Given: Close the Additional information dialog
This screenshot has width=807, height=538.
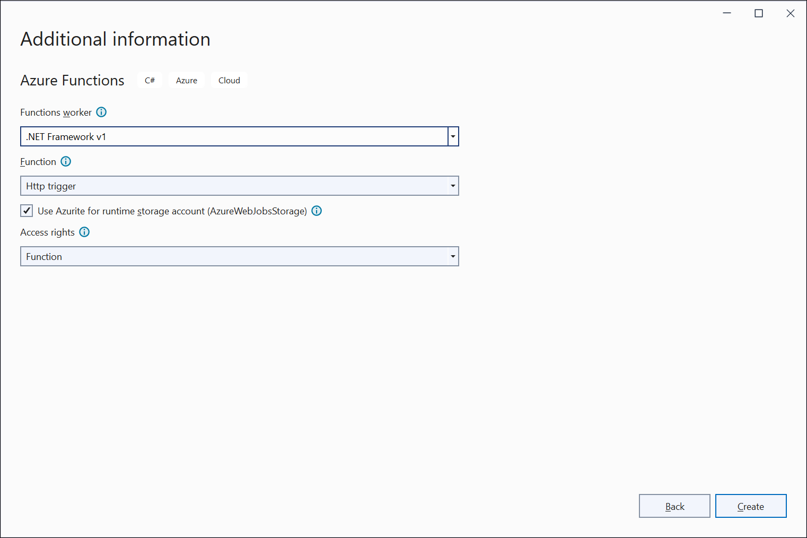Looking at the screenshot, I should pyautogui.click(x=790, y=13).
